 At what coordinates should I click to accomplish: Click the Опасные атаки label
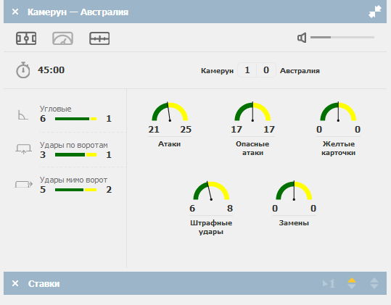252,149
